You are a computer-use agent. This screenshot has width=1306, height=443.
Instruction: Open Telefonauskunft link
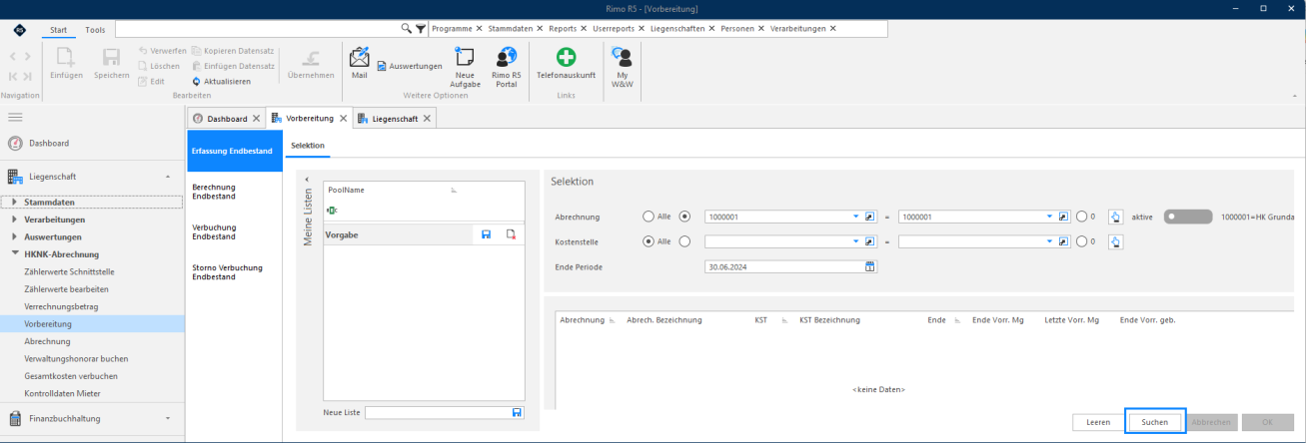click(567, 62)
